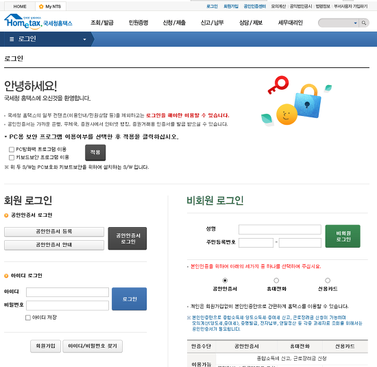
Task: Check 키보드보안 프로그램 이용 checkbox
Action: tap(12, 157)
